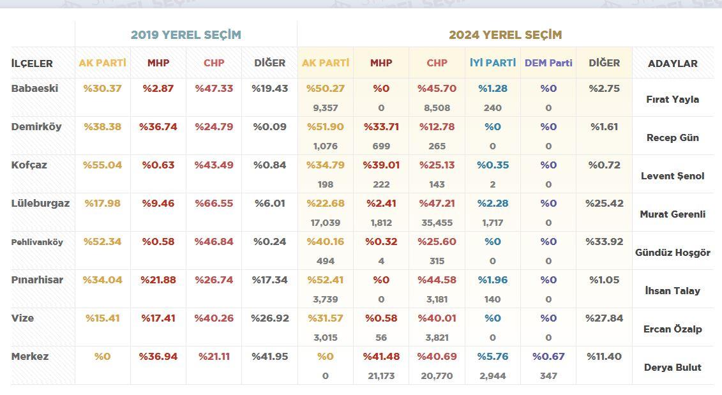Viewport: 722px width, 395px height.
Task: Select the CHP header under 2024 results
Action: pos(437,63)
